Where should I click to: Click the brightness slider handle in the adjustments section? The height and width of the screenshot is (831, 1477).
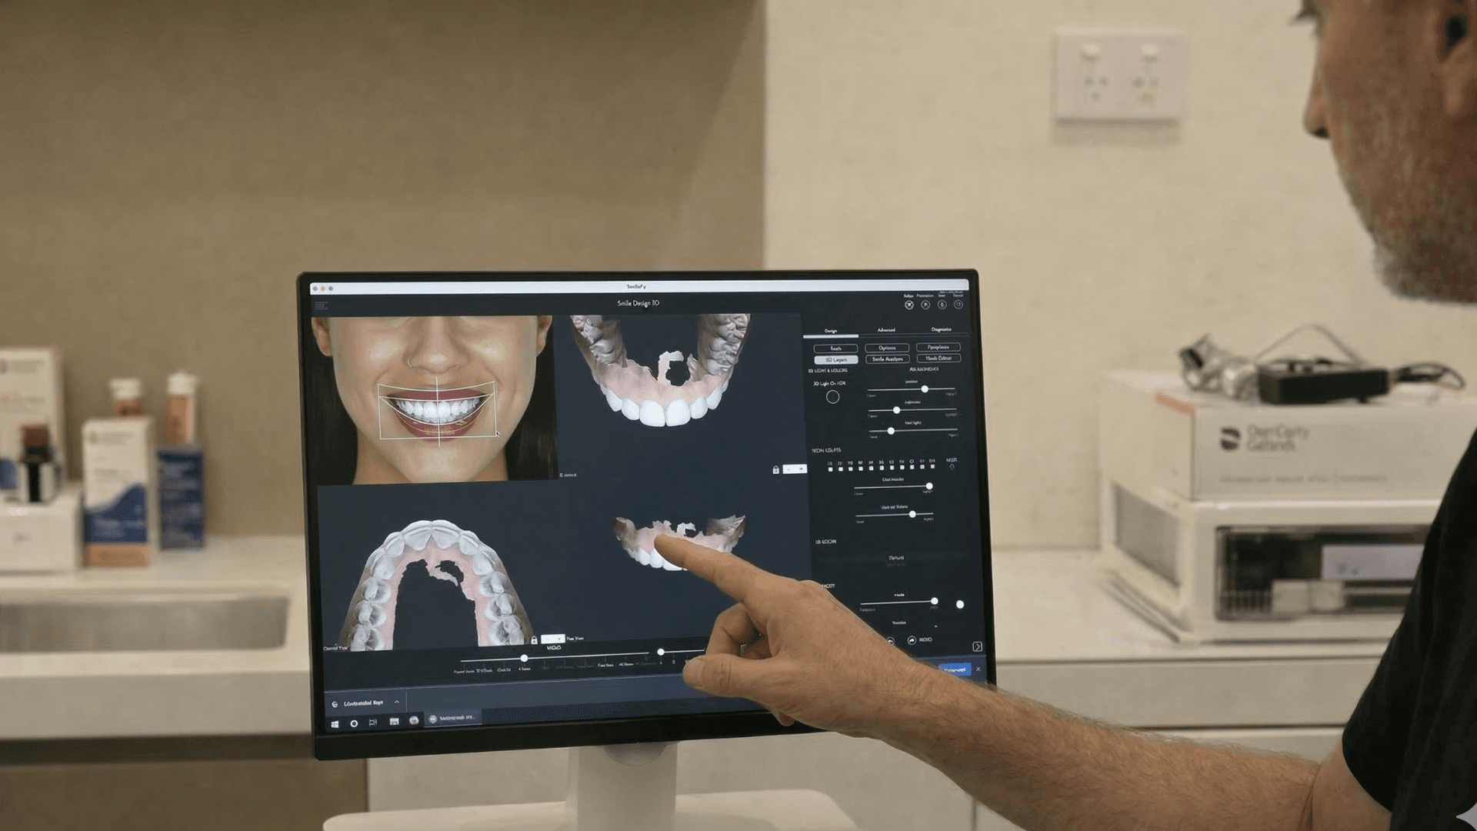897,410
